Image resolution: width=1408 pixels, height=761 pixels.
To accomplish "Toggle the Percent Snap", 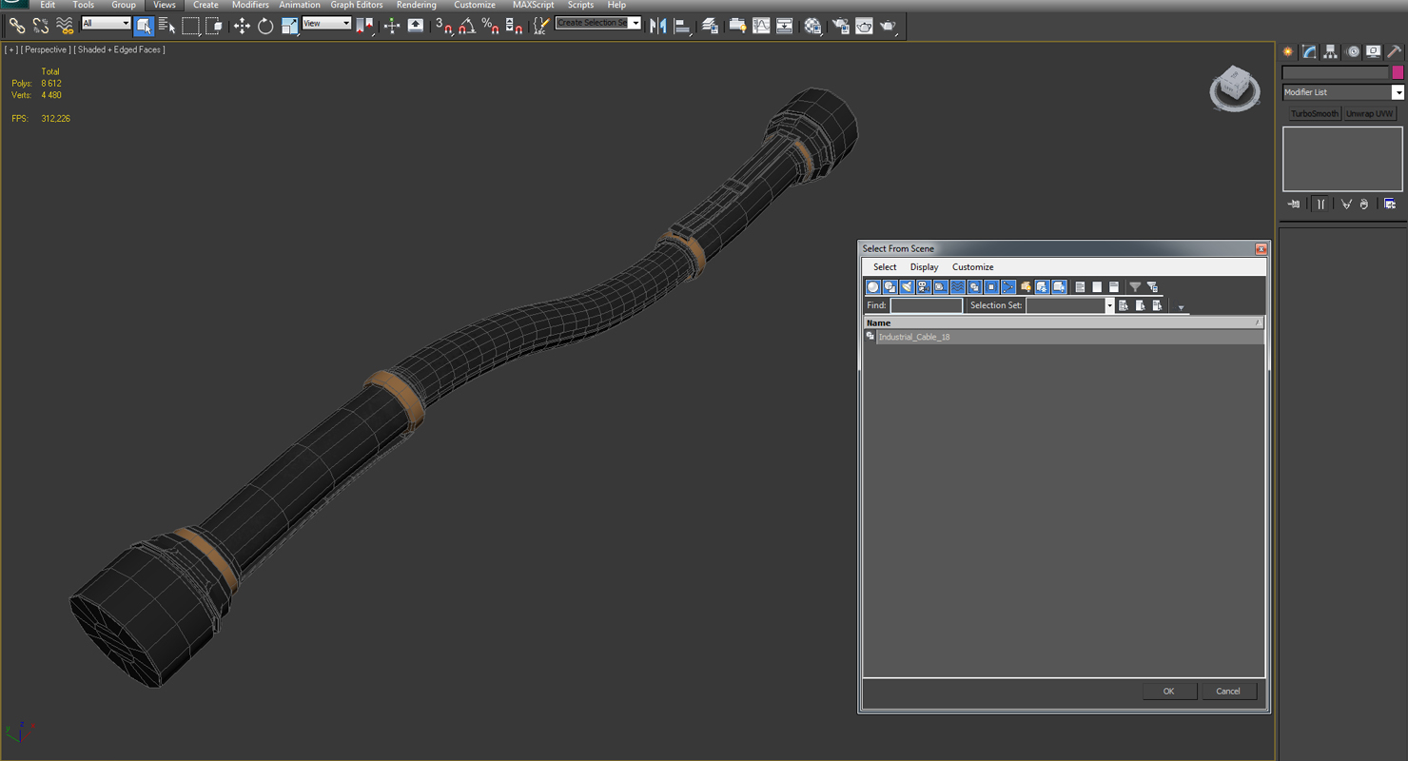I will pyautogui.click(x=491, y=26).
